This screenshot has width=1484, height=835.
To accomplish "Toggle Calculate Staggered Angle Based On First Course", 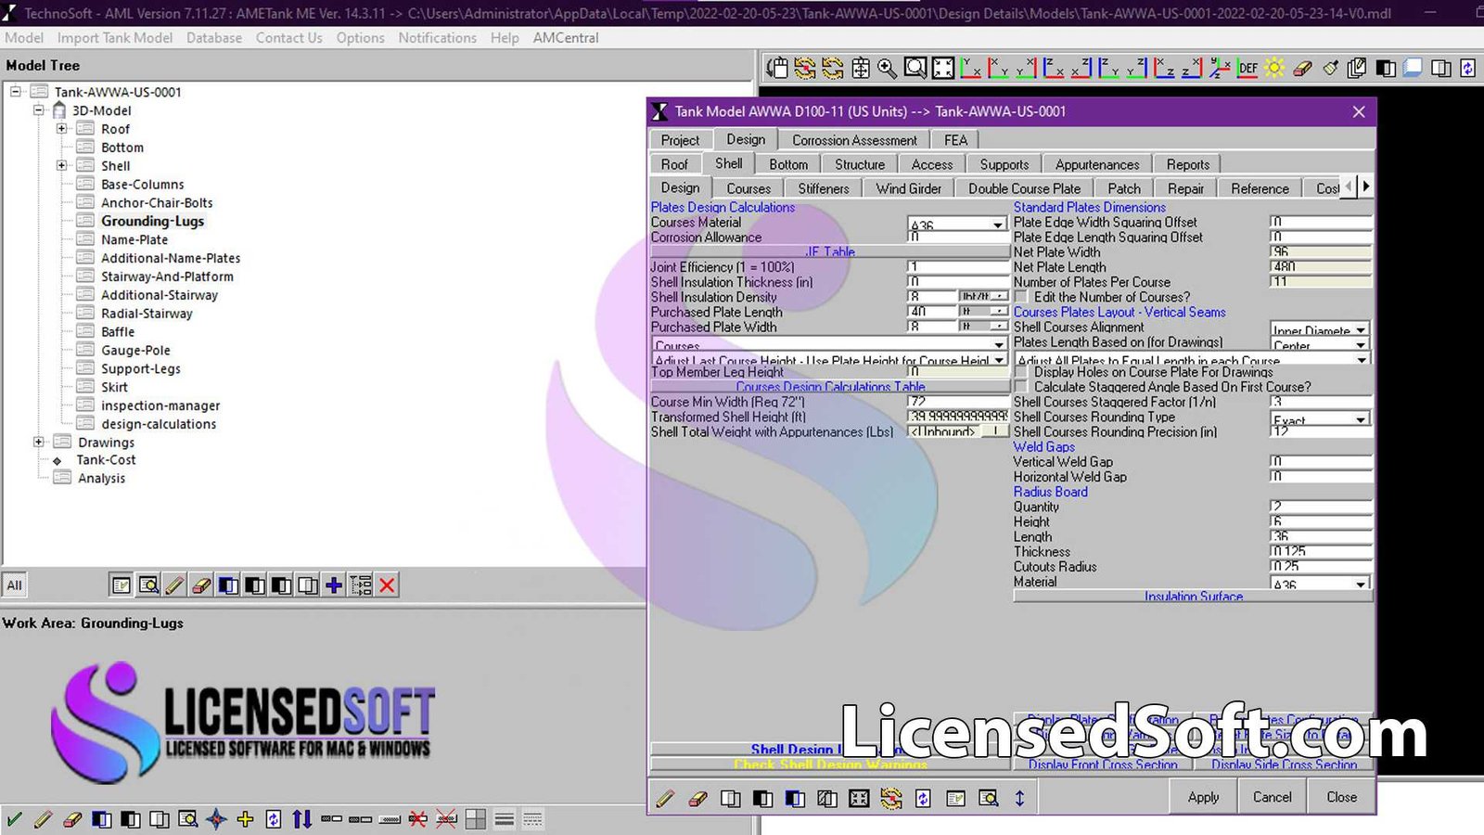I will [1021, 387].
